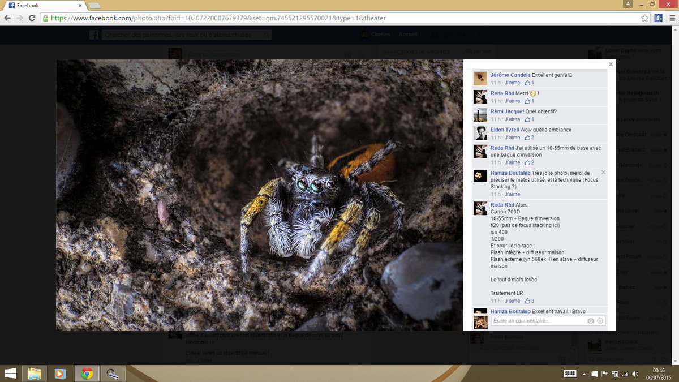
Task: Click the camera icon in the comment box
Action: point(591,321)
